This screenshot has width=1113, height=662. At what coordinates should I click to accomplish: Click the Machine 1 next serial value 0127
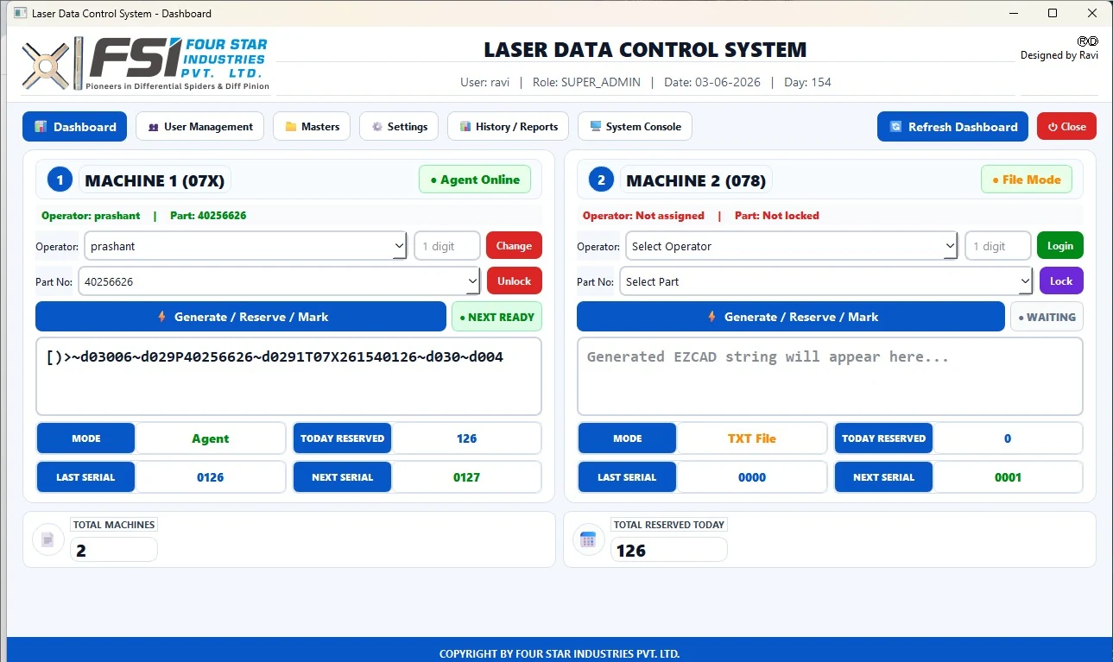point(466,477)
